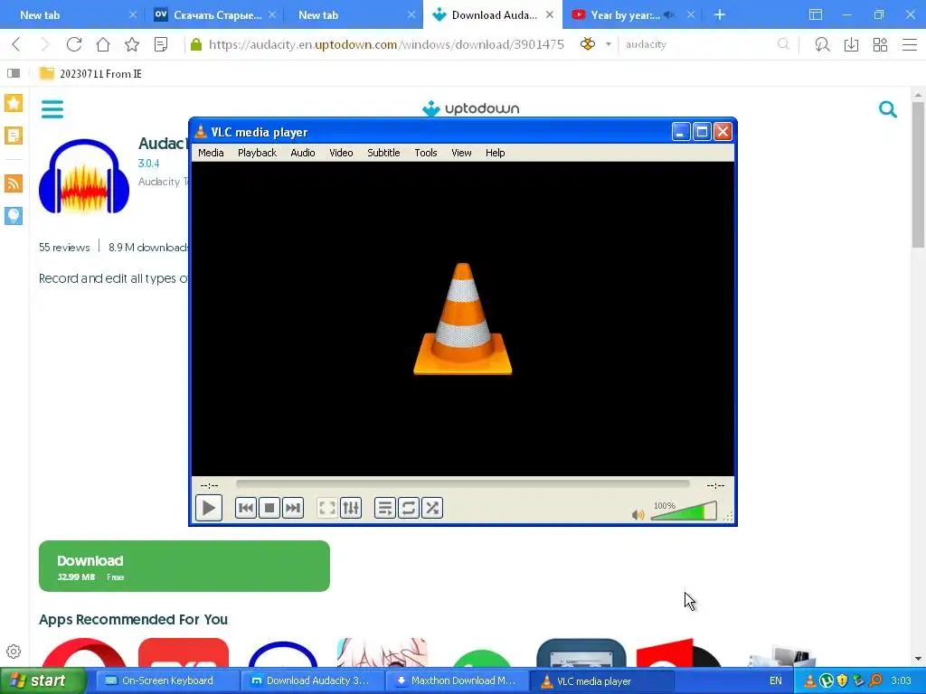This screenshot has height=694, width=926.
Task: Open the Notes sidebar icon
Action: [x=14, y=136]
